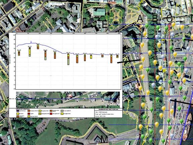This screenshot has height=145, width=193.
Task: Click section label E beside the circular garden
Action: pyautogui.click(x=105, y=24)
